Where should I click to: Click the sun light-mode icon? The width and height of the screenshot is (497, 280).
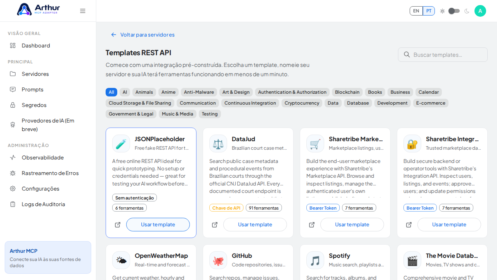(442, 11)
